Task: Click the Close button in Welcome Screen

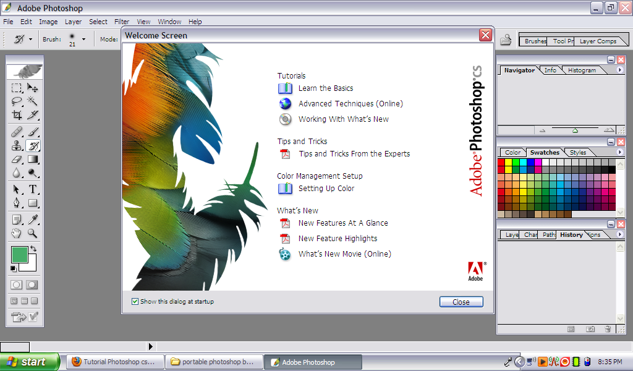Action: [x=461, y=302]
